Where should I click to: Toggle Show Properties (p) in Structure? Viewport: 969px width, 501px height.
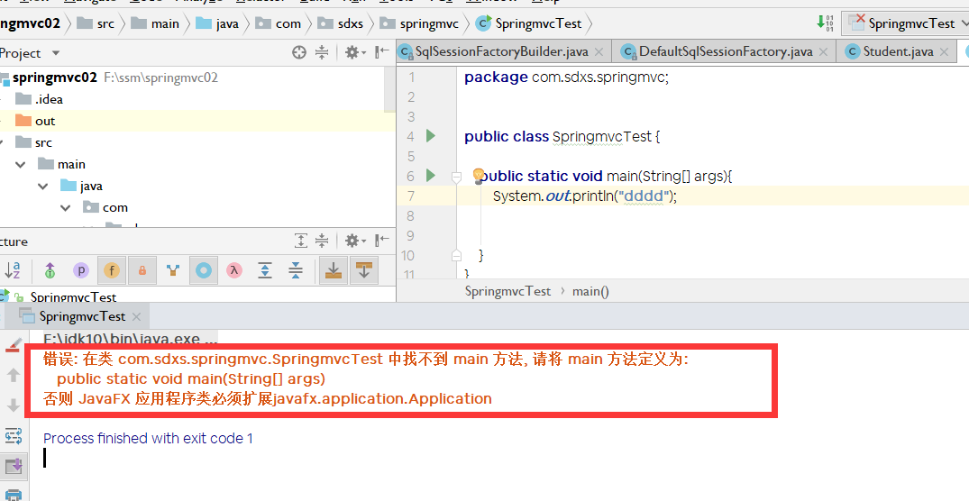click(81, 270)
